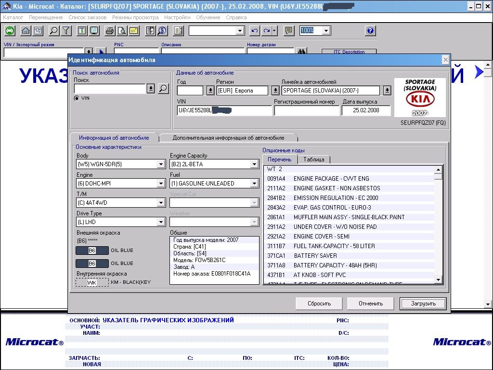Click the Загрузить button
This screenshot has width=493, height=370.
[423, 304]
